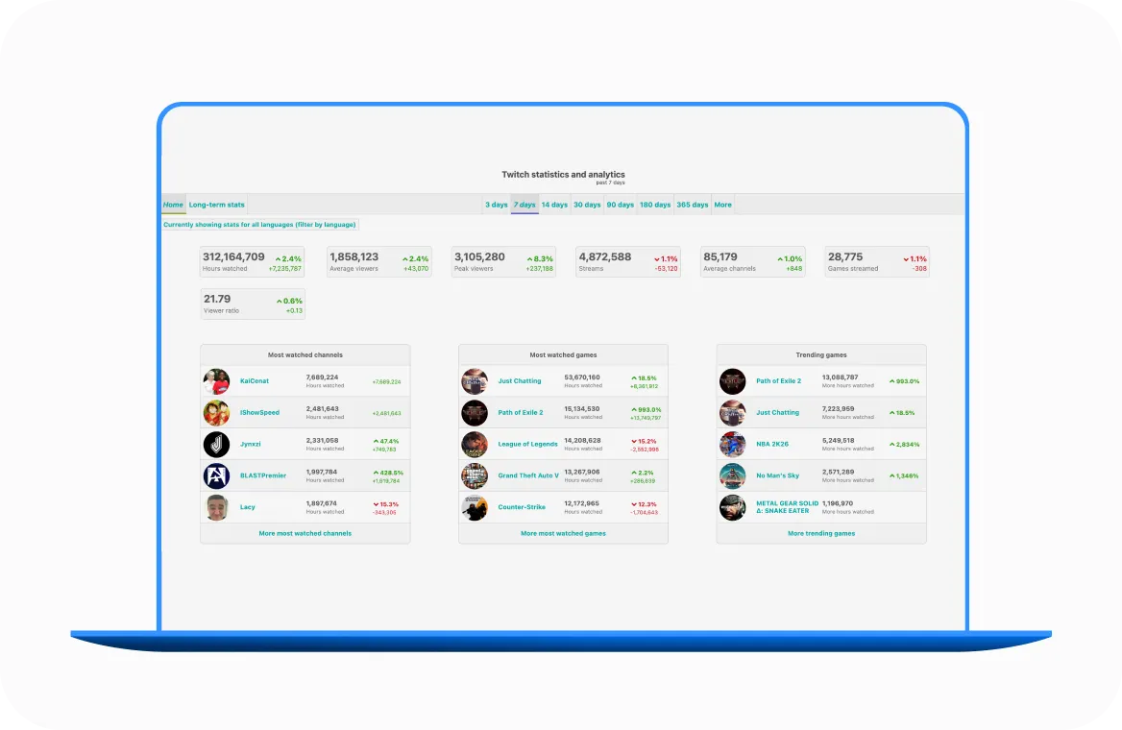Click the NBA 2K26 icon under Trending games
1122x730 pixels.
pos(732,444)
